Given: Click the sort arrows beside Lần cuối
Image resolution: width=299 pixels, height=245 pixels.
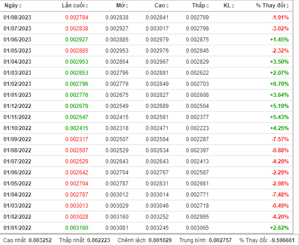Looking at the screenshot, I should pyautogui.click(x=87, y=6).
